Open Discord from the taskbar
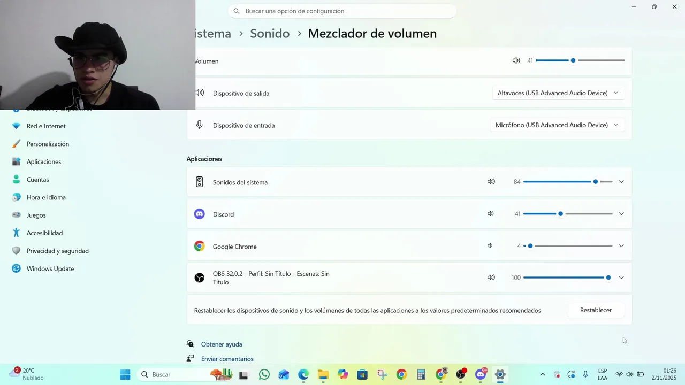The height and width of the screenshot is (385, 685). pyautogui.click(x=481, y=374)
